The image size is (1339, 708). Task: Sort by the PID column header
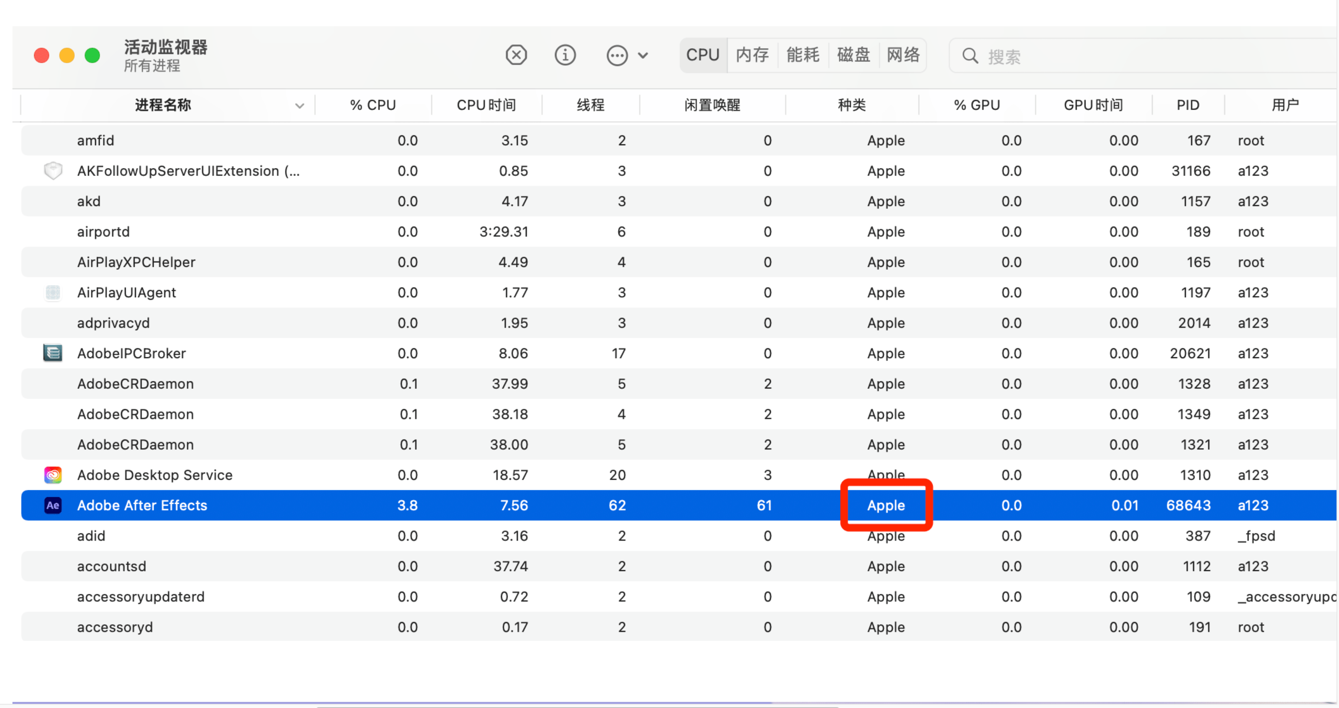click(1188, 105)
